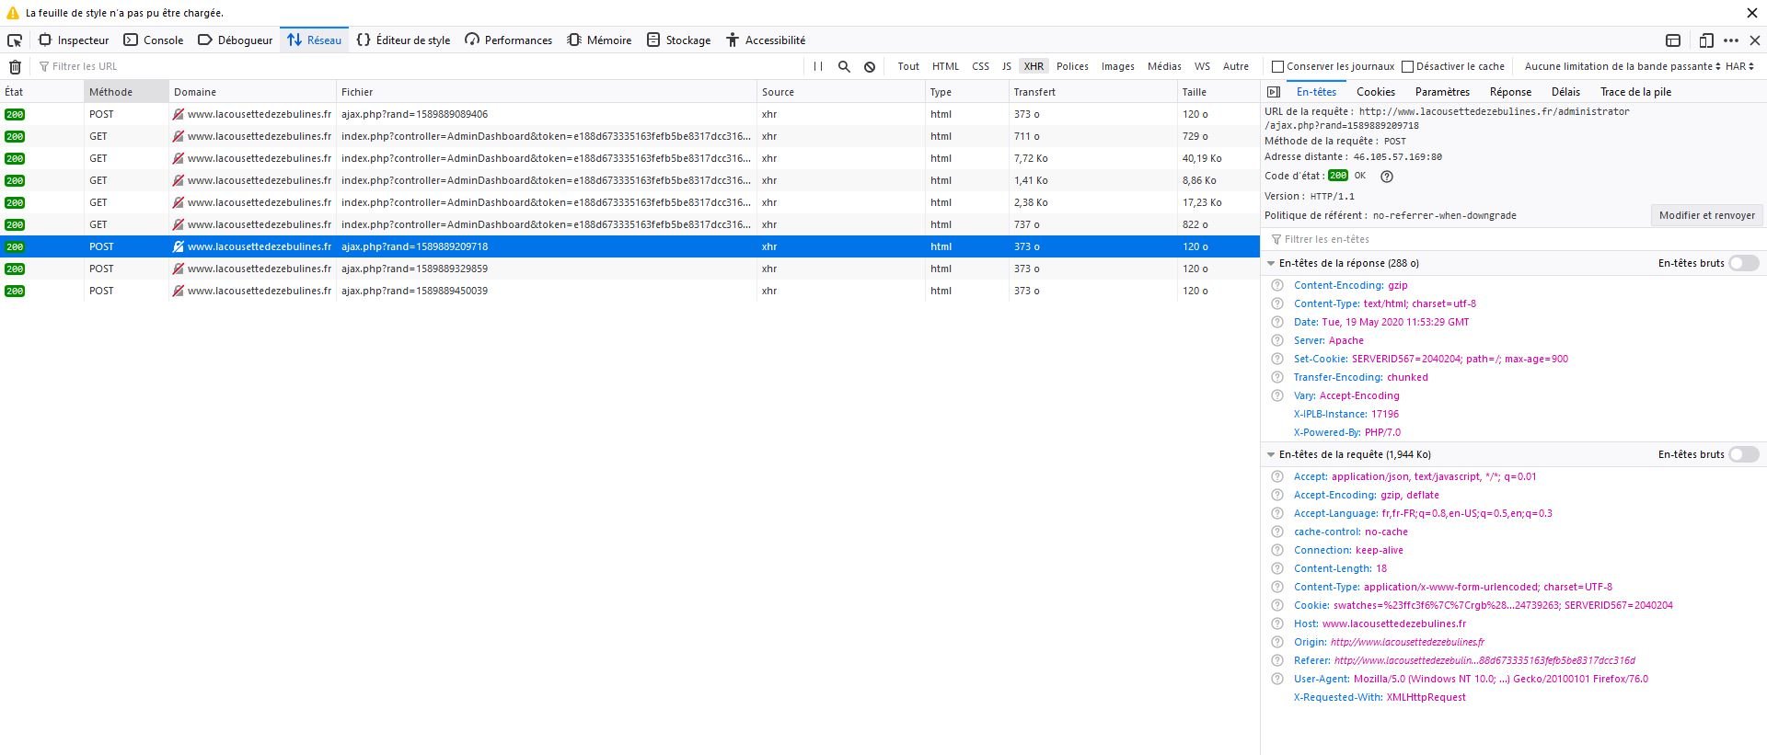Clear the network log with trash icon

(x=15, y=66)
